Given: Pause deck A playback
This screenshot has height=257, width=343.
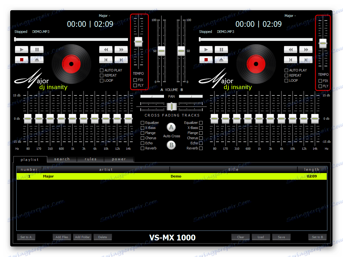Looking at the screenshot, I should click(x=37, y=49).
